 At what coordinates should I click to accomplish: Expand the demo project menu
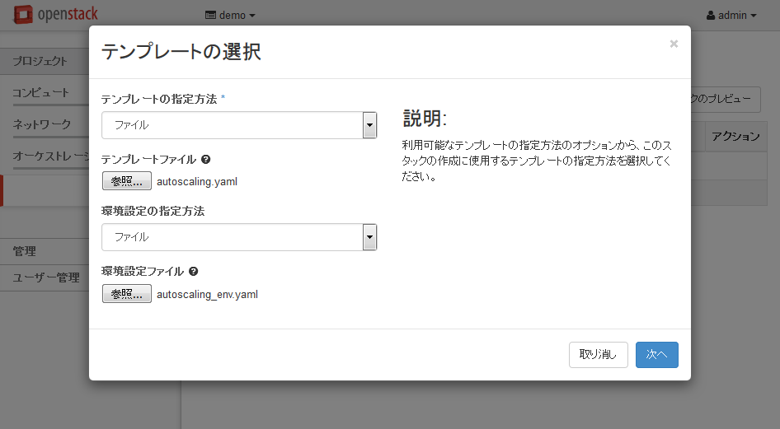230,16
